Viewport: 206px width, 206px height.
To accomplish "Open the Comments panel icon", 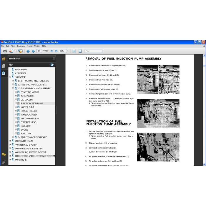I will (4, 154).
